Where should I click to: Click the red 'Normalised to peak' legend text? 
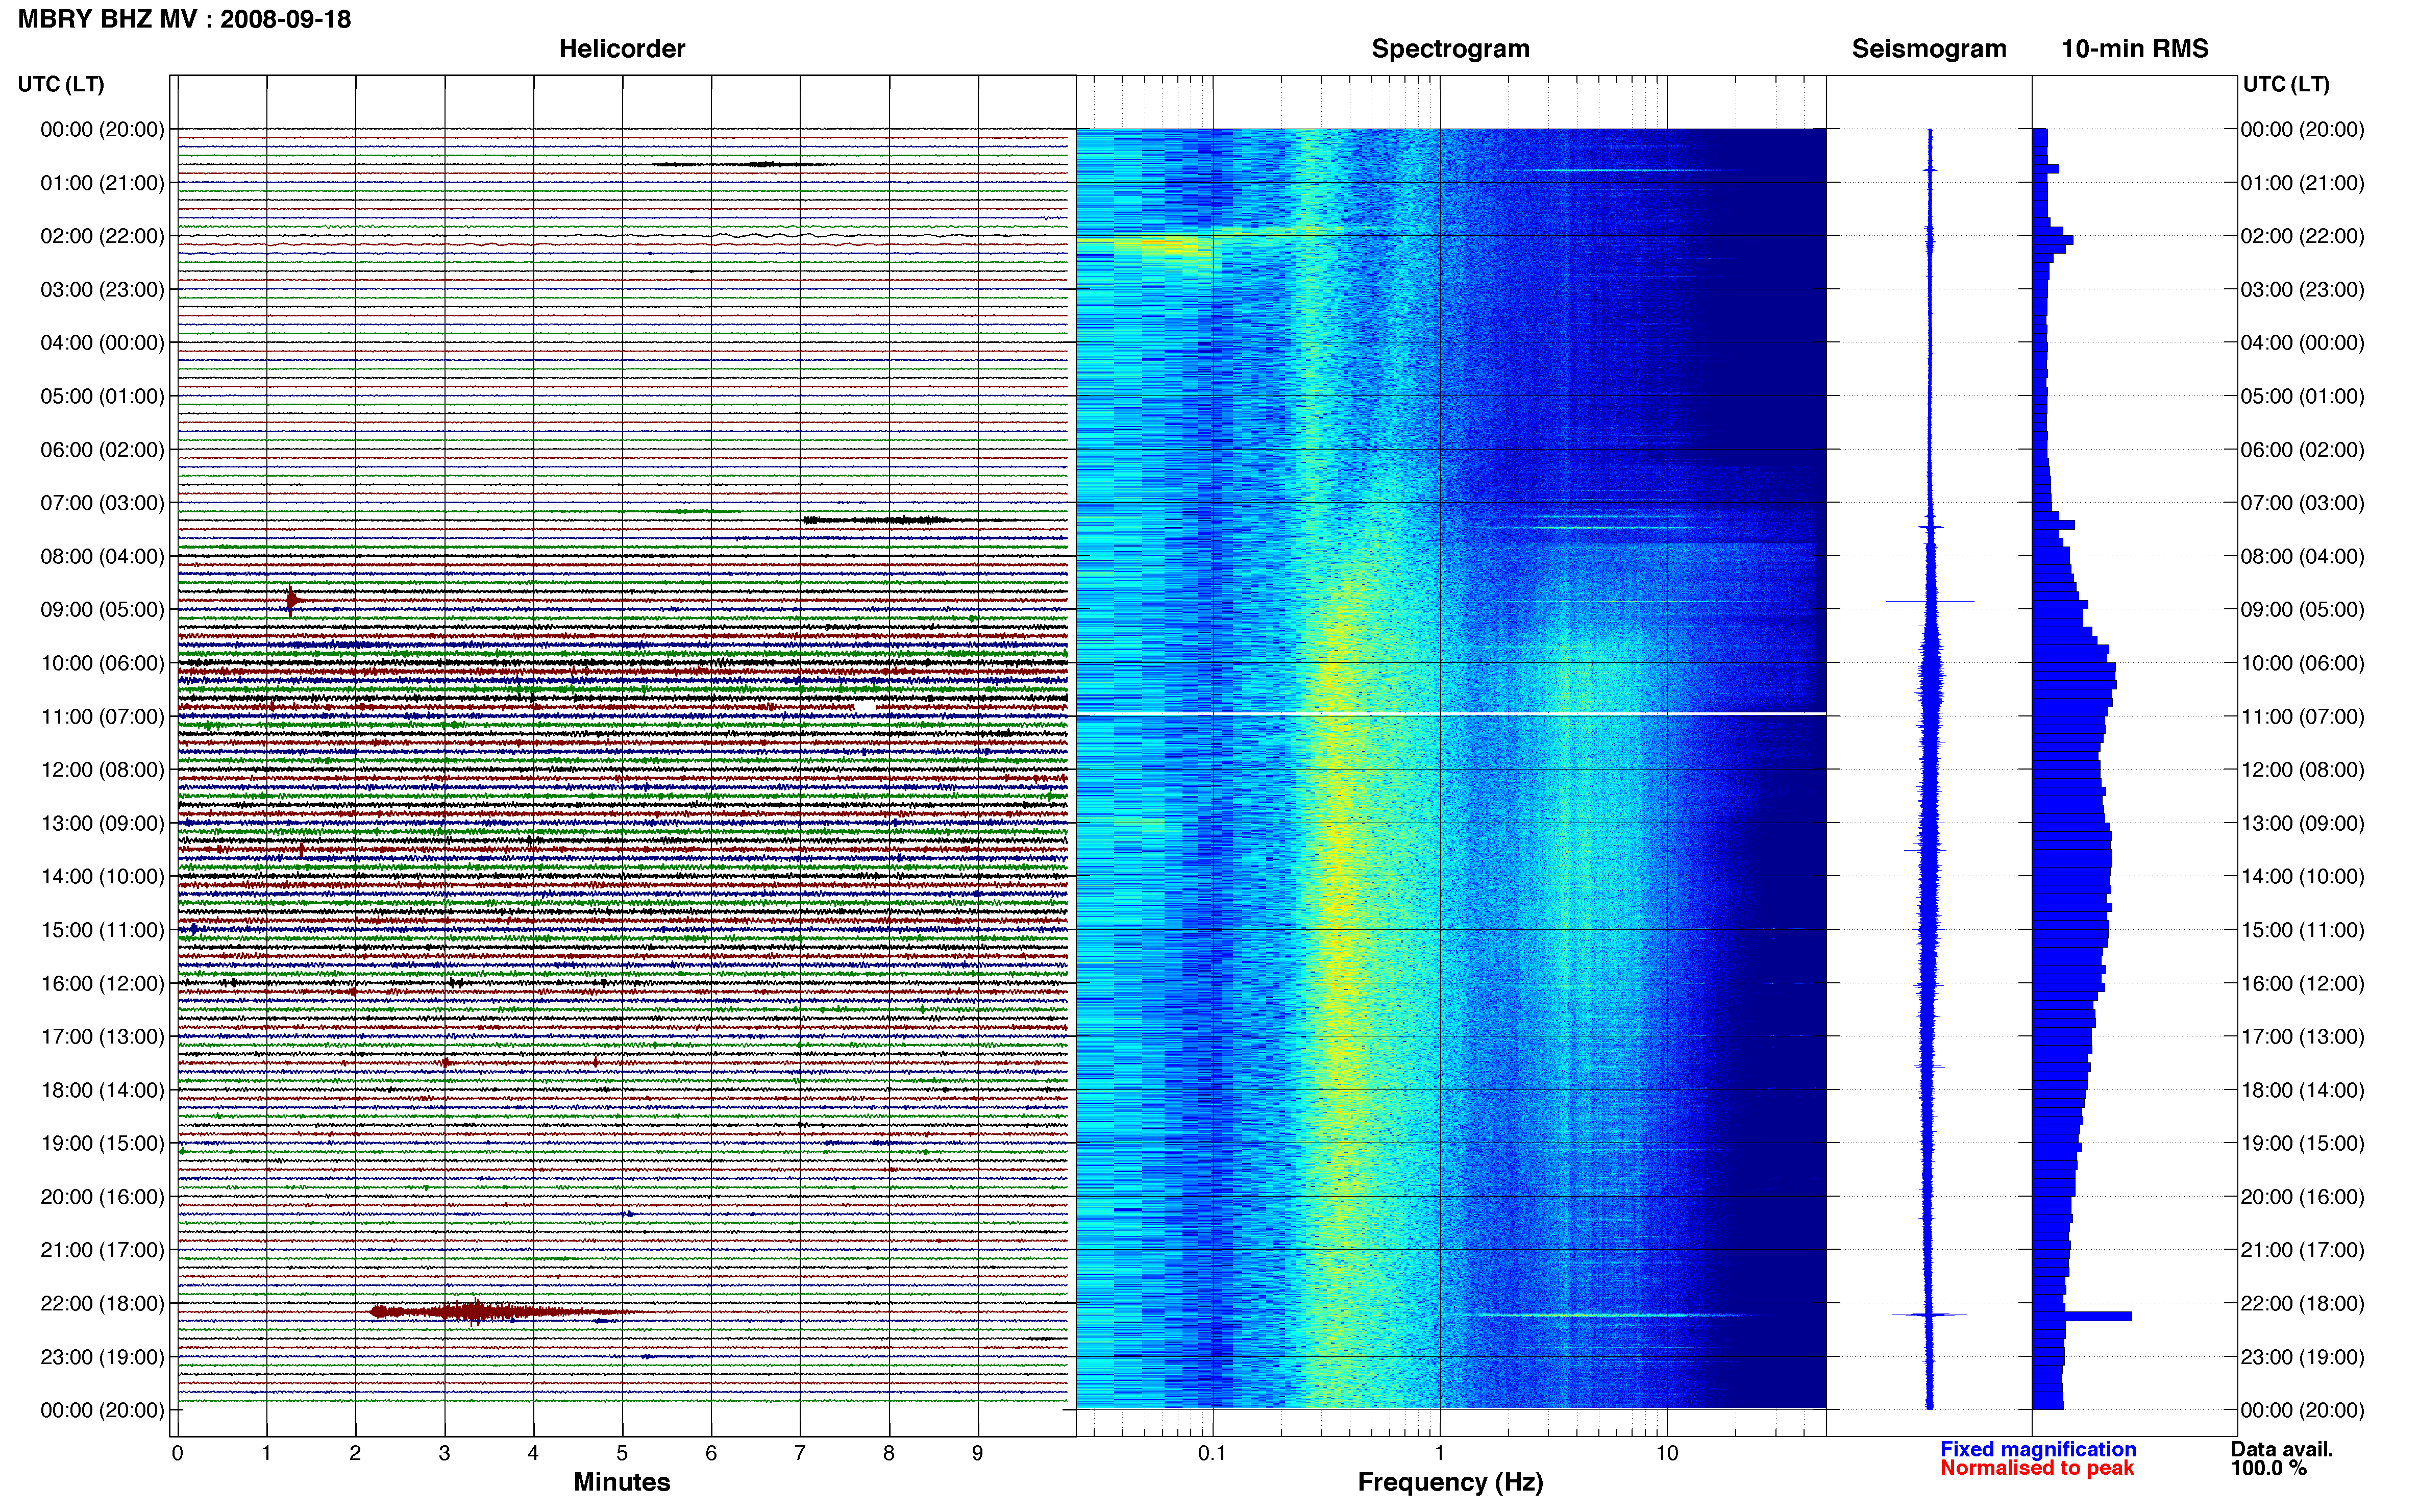[x=2037, y=1468]
